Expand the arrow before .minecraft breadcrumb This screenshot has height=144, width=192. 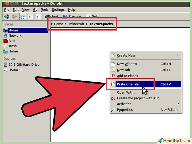(x=65, y=24)
